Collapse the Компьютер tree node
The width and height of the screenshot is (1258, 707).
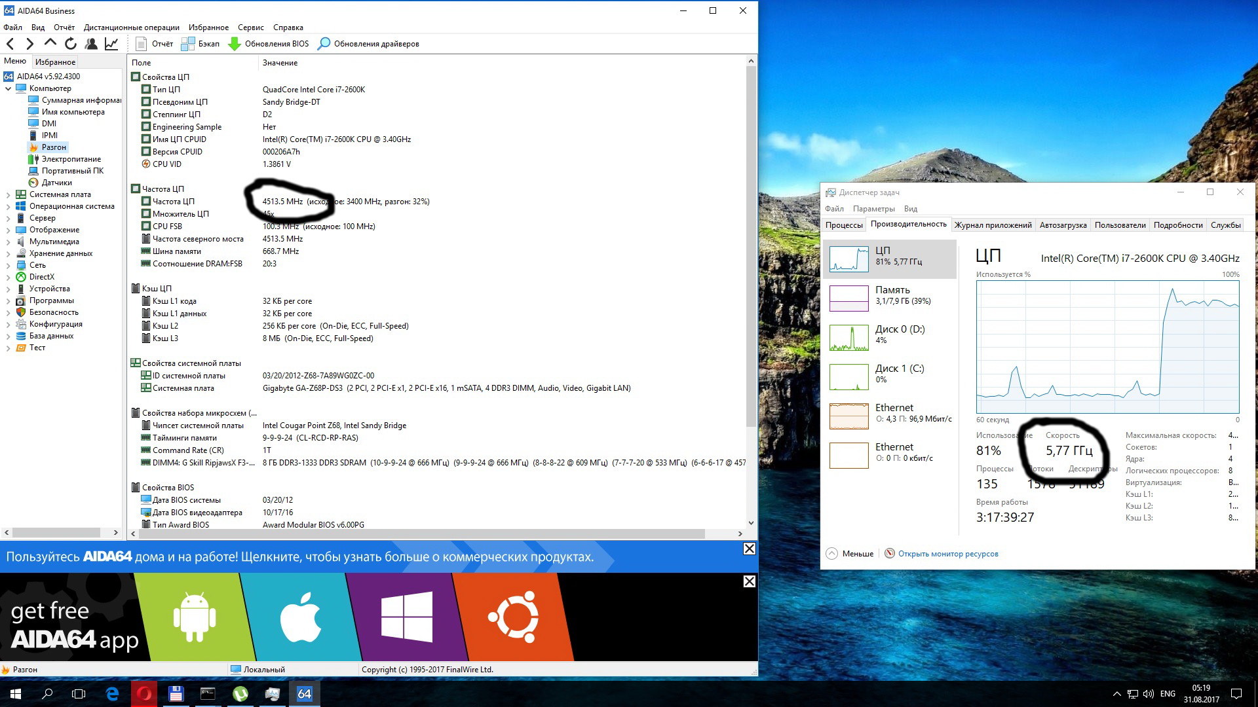click(8, 88)
